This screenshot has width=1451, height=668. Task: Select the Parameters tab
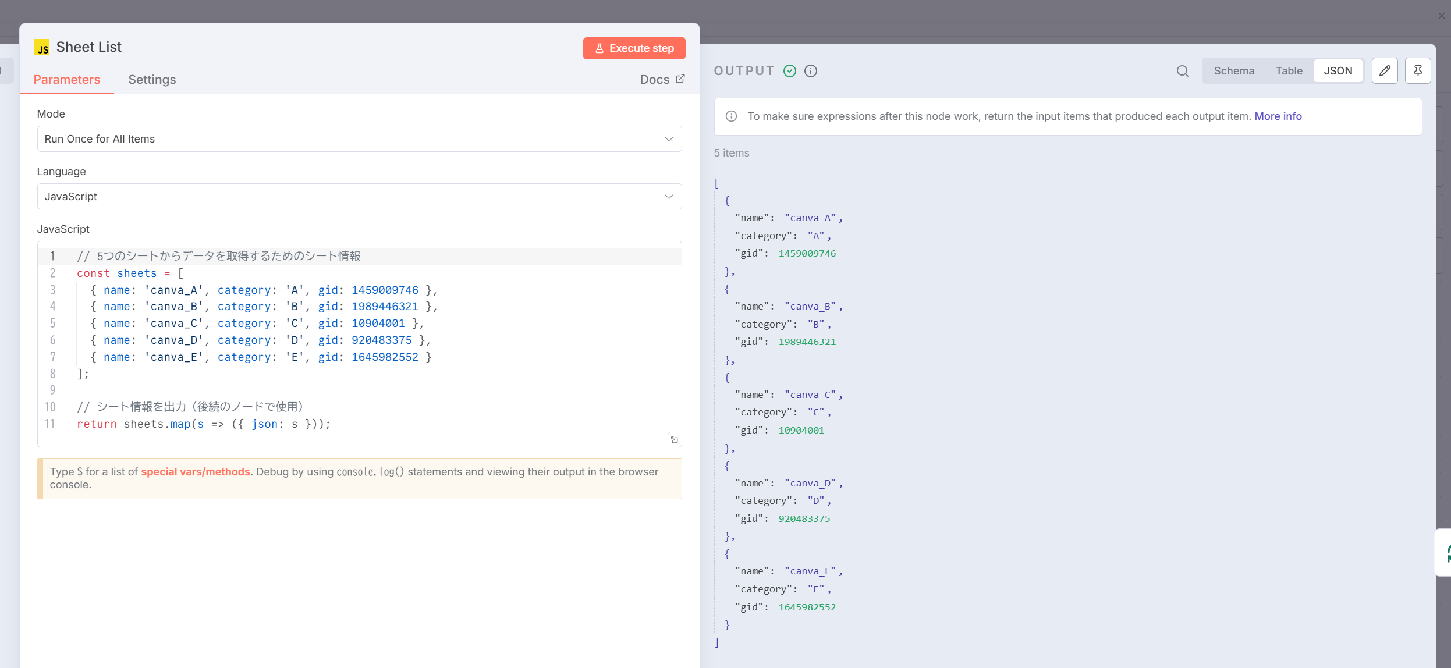67,80
